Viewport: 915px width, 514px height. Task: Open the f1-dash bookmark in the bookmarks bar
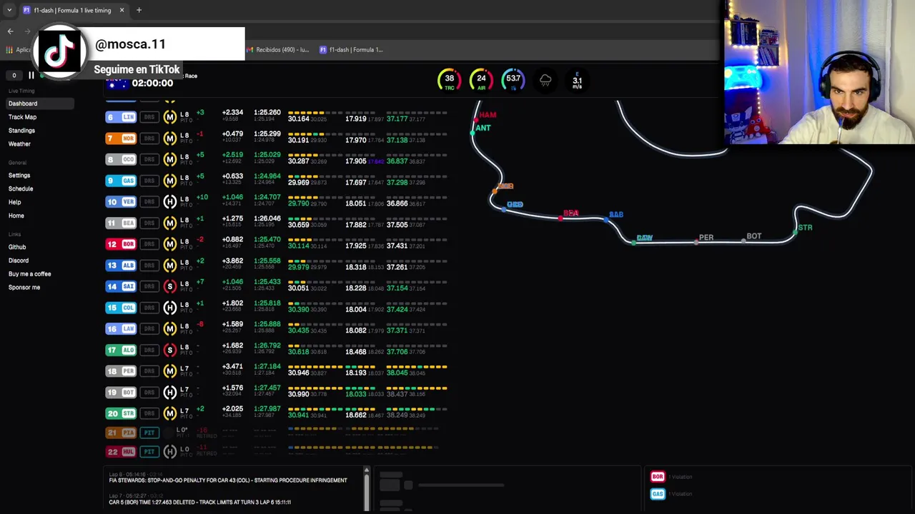pyautogui.click(x=351, y=50)
